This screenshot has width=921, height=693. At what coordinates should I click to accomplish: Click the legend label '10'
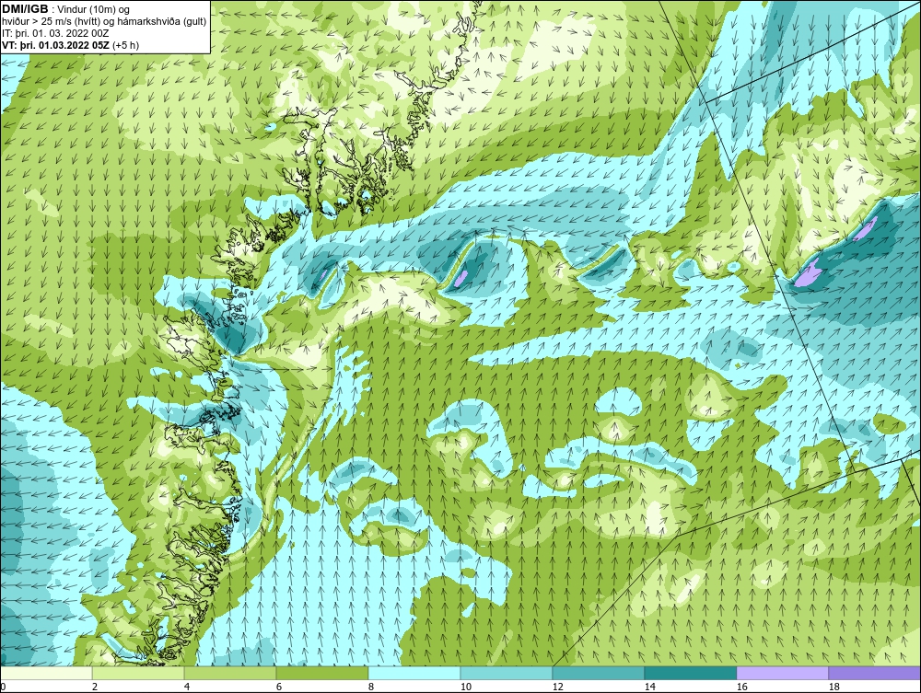[465, 687]
